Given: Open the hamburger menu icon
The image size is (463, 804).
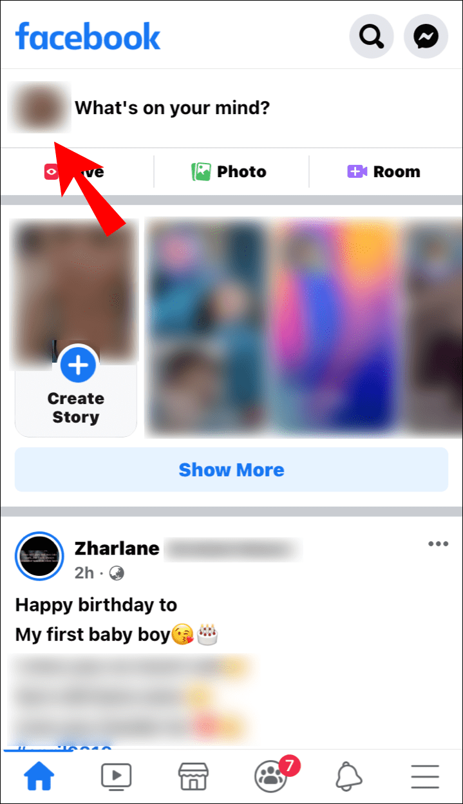Looking at the screenshot, I should click(425, 776).
